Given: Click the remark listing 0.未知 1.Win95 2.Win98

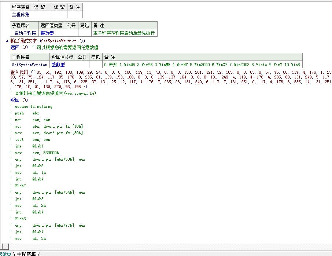Looking at the screenshot, I should click(x=202, y=65).
